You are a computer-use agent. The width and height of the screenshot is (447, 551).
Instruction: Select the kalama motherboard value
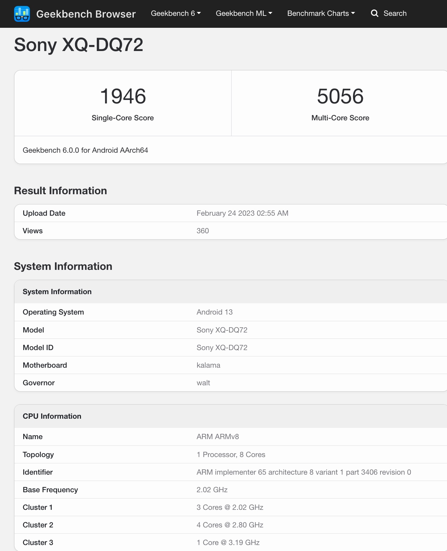pyautogui.click(x=208, y=365)
